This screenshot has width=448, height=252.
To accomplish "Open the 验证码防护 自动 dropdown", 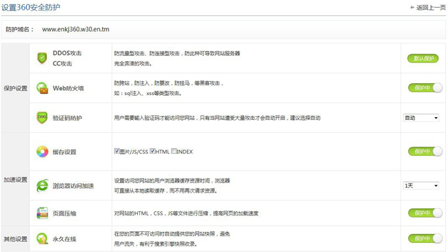I will [421, 118].
